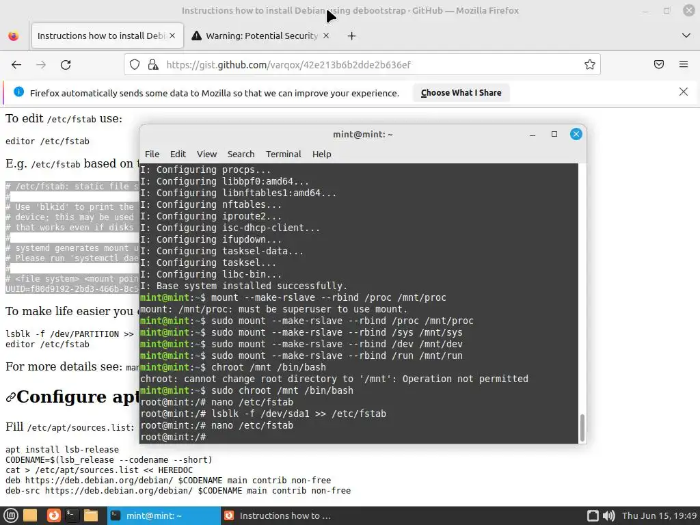This screenshot has height=525, width=700.
Task: Click the volume speaker tray icon
Action: click(608, 515)
